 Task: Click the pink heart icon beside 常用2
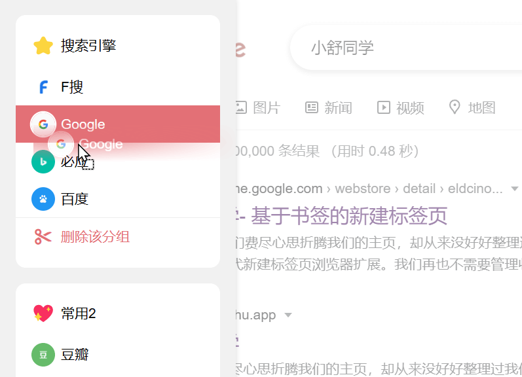coord(43,314)
